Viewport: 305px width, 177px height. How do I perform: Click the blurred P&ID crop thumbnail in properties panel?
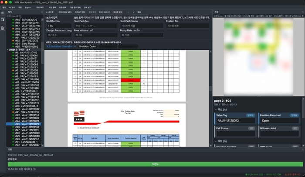coord(258,56)
